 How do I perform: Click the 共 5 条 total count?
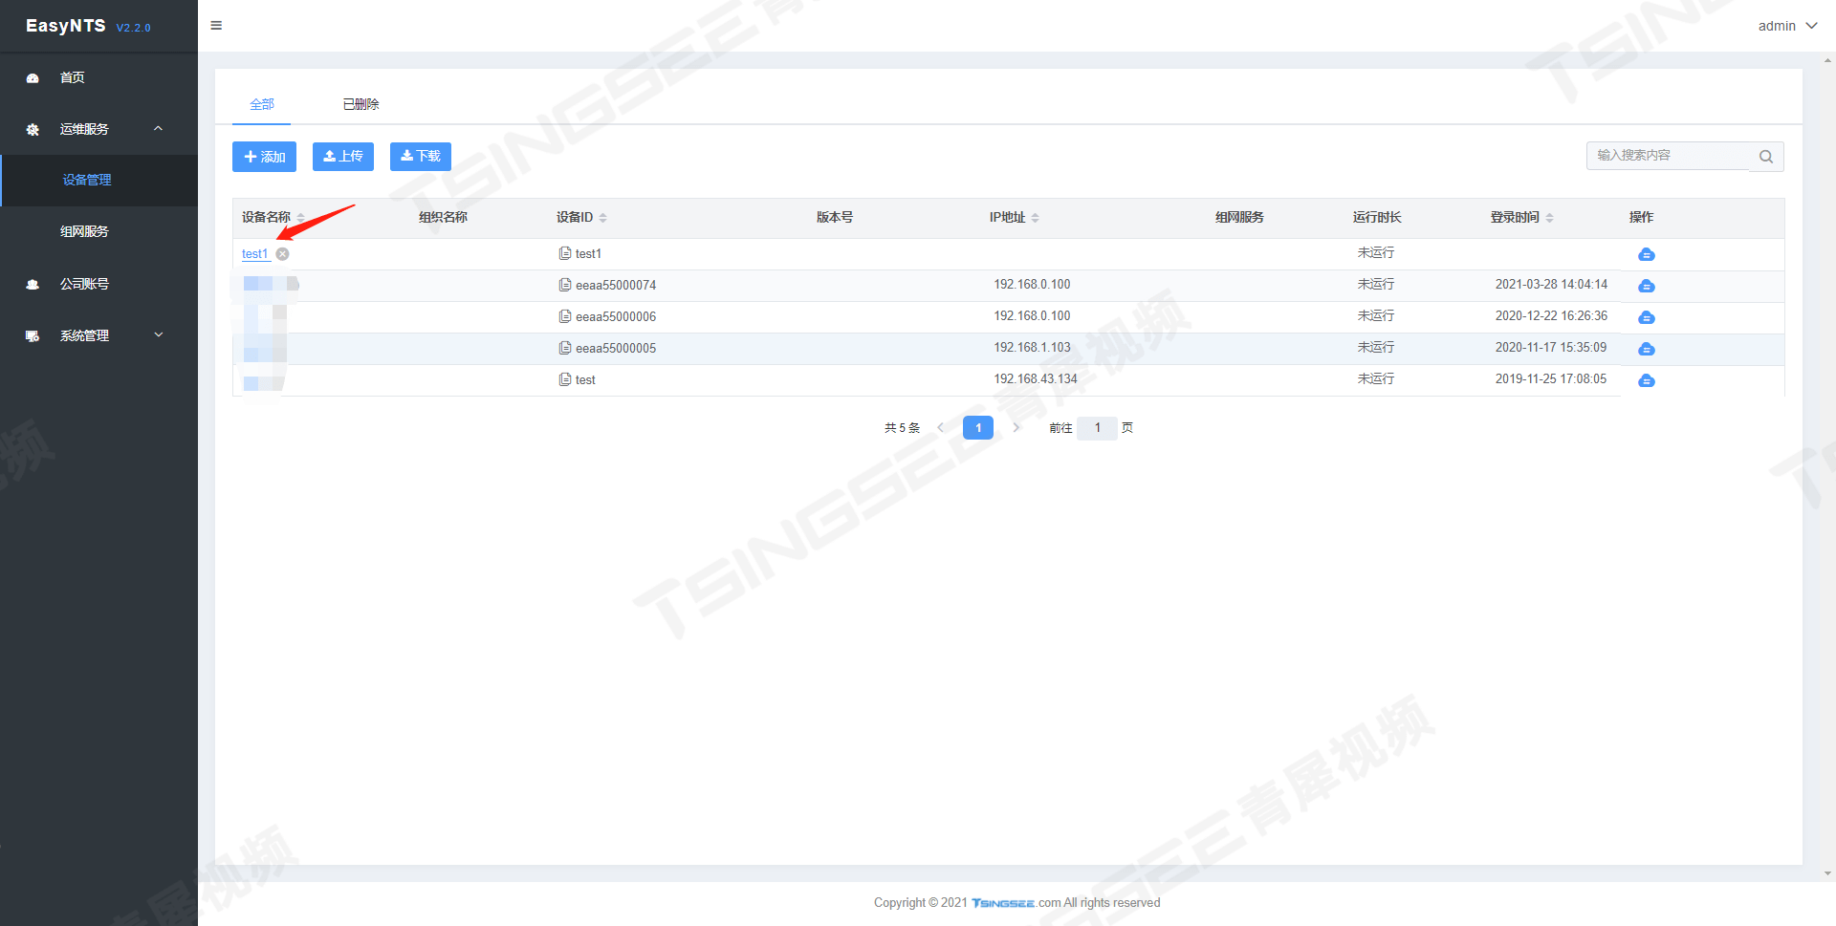[902, 428]
